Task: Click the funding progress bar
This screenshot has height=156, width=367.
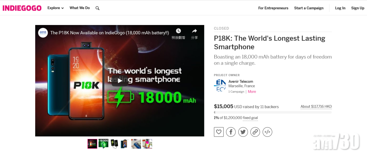Action: (272, 112)
